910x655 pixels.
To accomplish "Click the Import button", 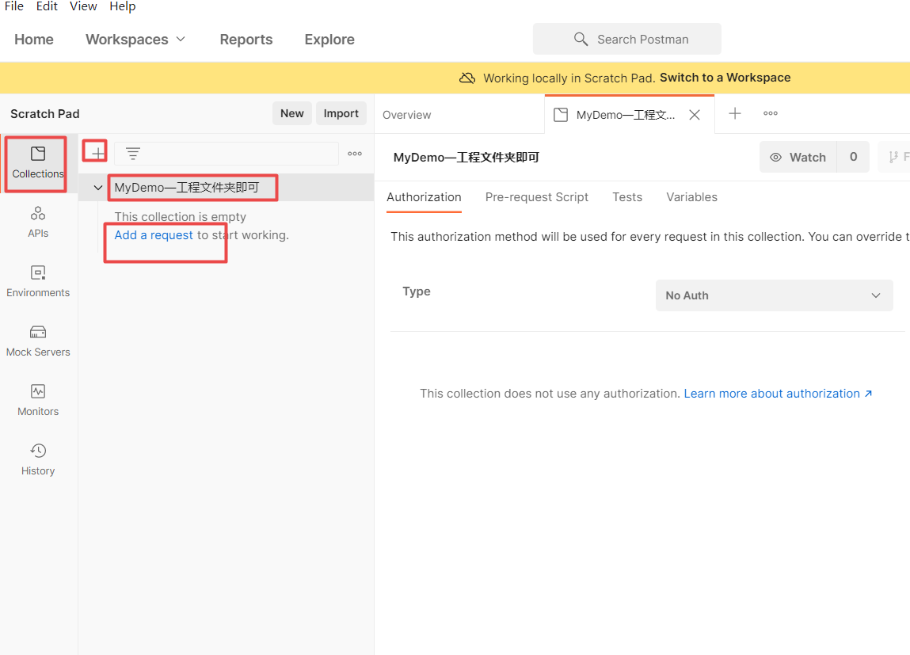I will [x=341, y=114].
